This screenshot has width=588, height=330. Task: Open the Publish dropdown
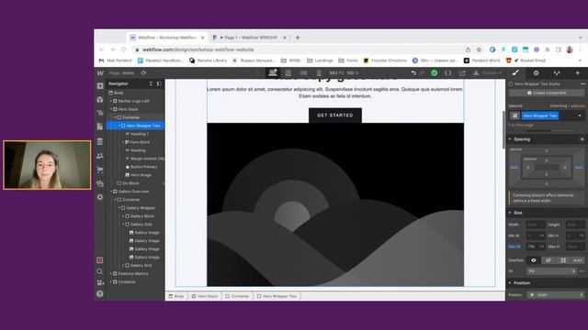(x=487, y=73)
